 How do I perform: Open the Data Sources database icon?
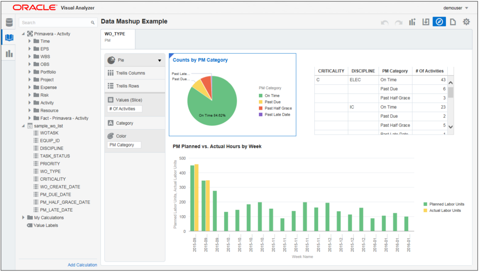point(9,22)
